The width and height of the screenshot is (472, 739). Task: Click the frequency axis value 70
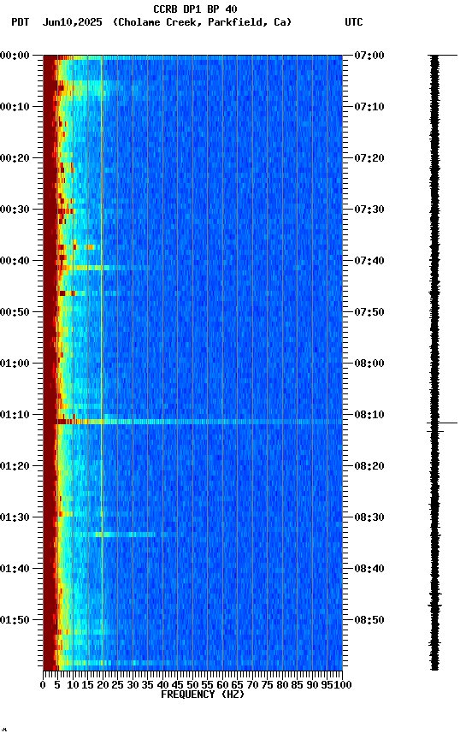click(252, 686)
